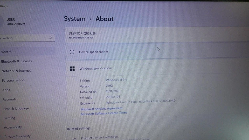Screen dimensions: 249x140
Task: Select the Windows 11 Pro edition value
Action: [116, 80]
